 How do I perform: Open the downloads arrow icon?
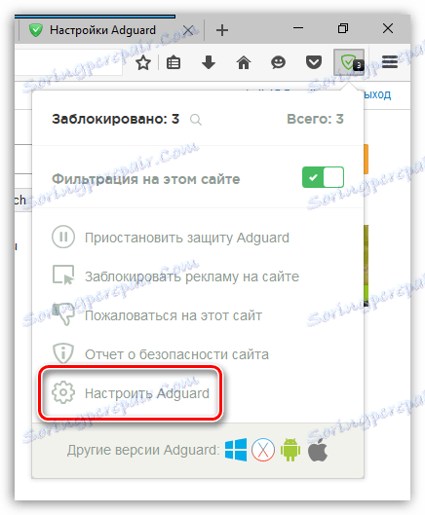[209, 62]
